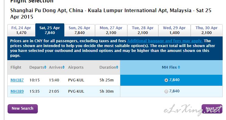Open Wed, 29 Apr fares tab
Screen dimensions: 226x120
[x=175, y=30]
